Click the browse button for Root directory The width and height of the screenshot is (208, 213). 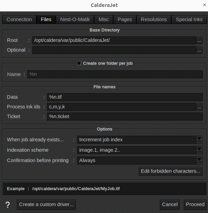coord(199,41)
